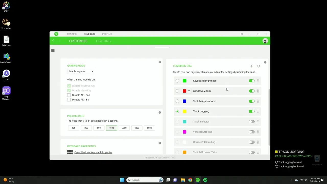This screenshot has height=184, width=327.
Task: Click the user account icon
Action: (265, 41)
